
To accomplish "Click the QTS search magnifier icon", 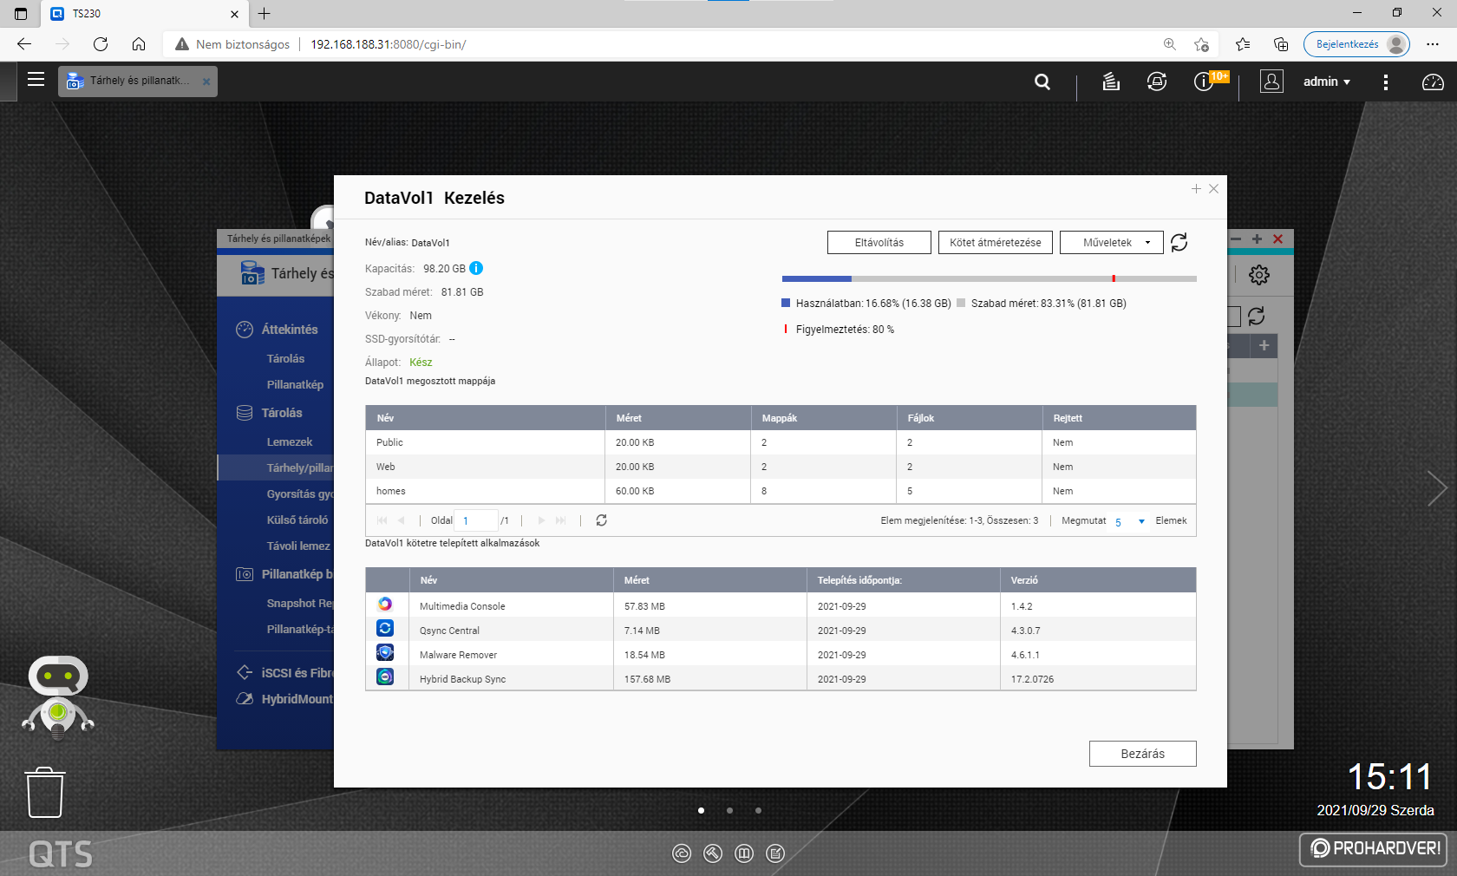I will pyautogui.click(x=1042, y=82).
